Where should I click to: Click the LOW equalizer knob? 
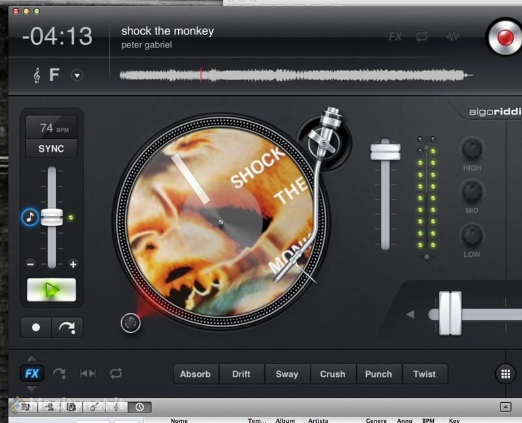(x=472, y=235)
